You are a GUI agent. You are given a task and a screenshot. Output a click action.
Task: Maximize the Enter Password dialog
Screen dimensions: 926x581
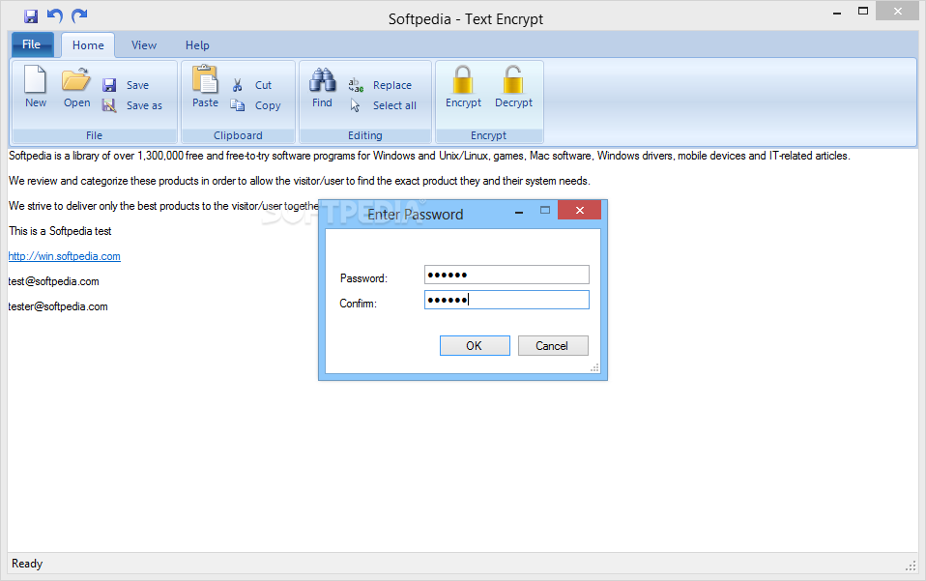545,210
